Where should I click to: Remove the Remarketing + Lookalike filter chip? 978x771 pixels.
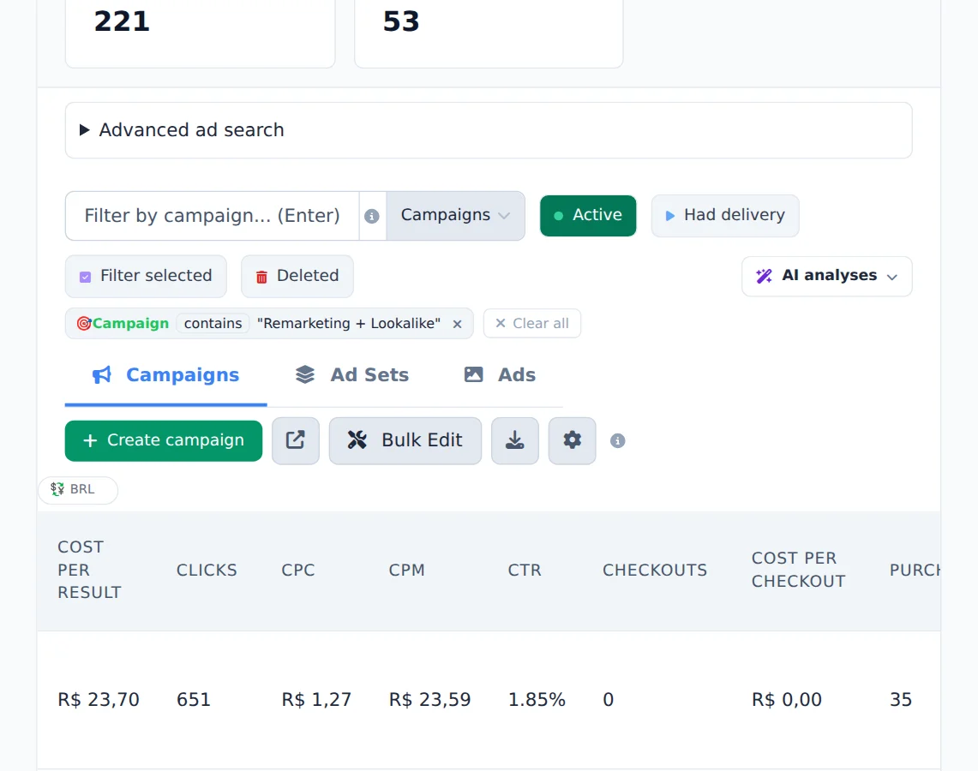[x=457, y=324]
